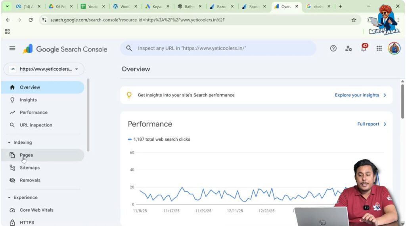Click the browser forward arrow

pyautogui.click(x=19, y=20)
